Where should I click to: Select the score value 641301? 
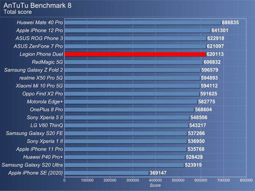220,30
